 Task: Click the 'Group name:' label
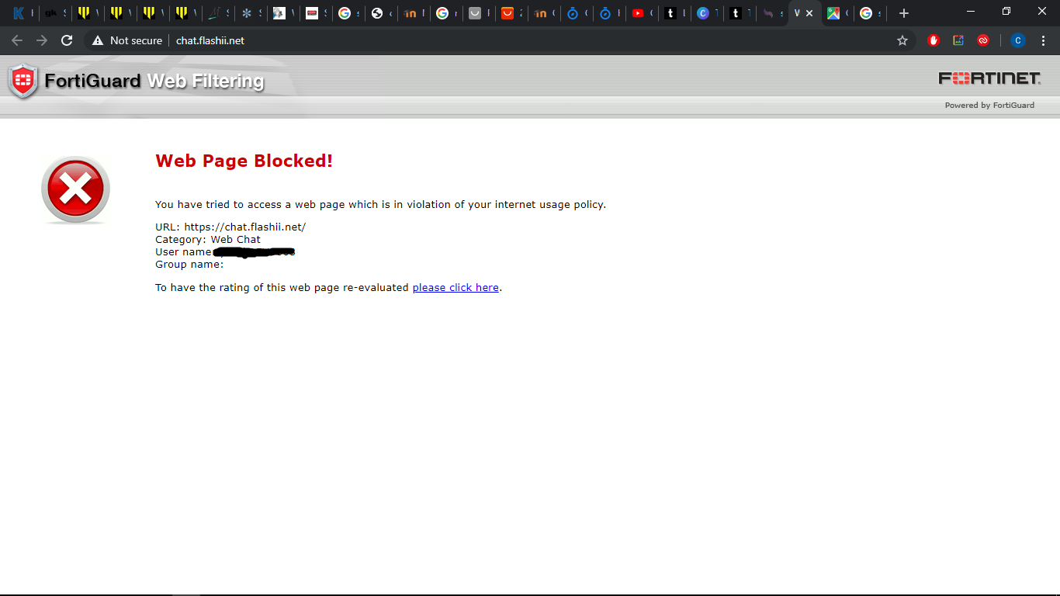pyautogui.click(x=189, y=265)
